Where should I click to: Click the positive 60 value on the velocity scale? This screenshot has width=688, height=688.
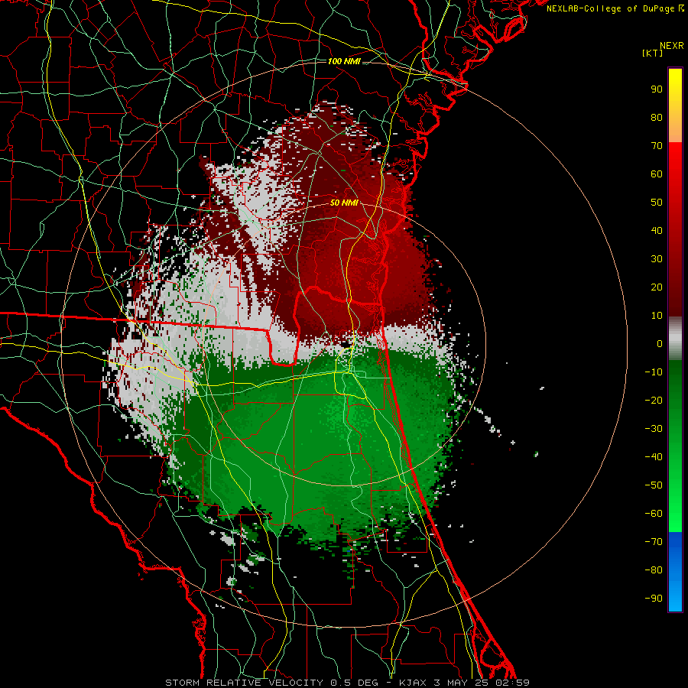click(657, 174)
